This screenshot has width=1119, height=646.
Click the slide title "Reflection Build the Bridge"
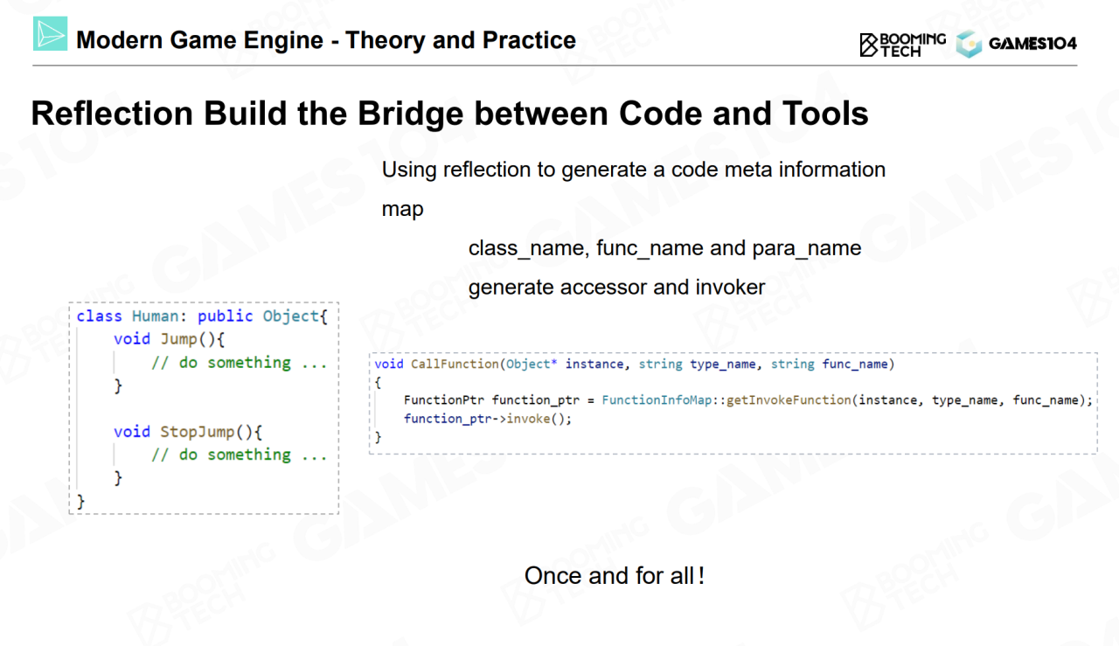tap(449, 115)
